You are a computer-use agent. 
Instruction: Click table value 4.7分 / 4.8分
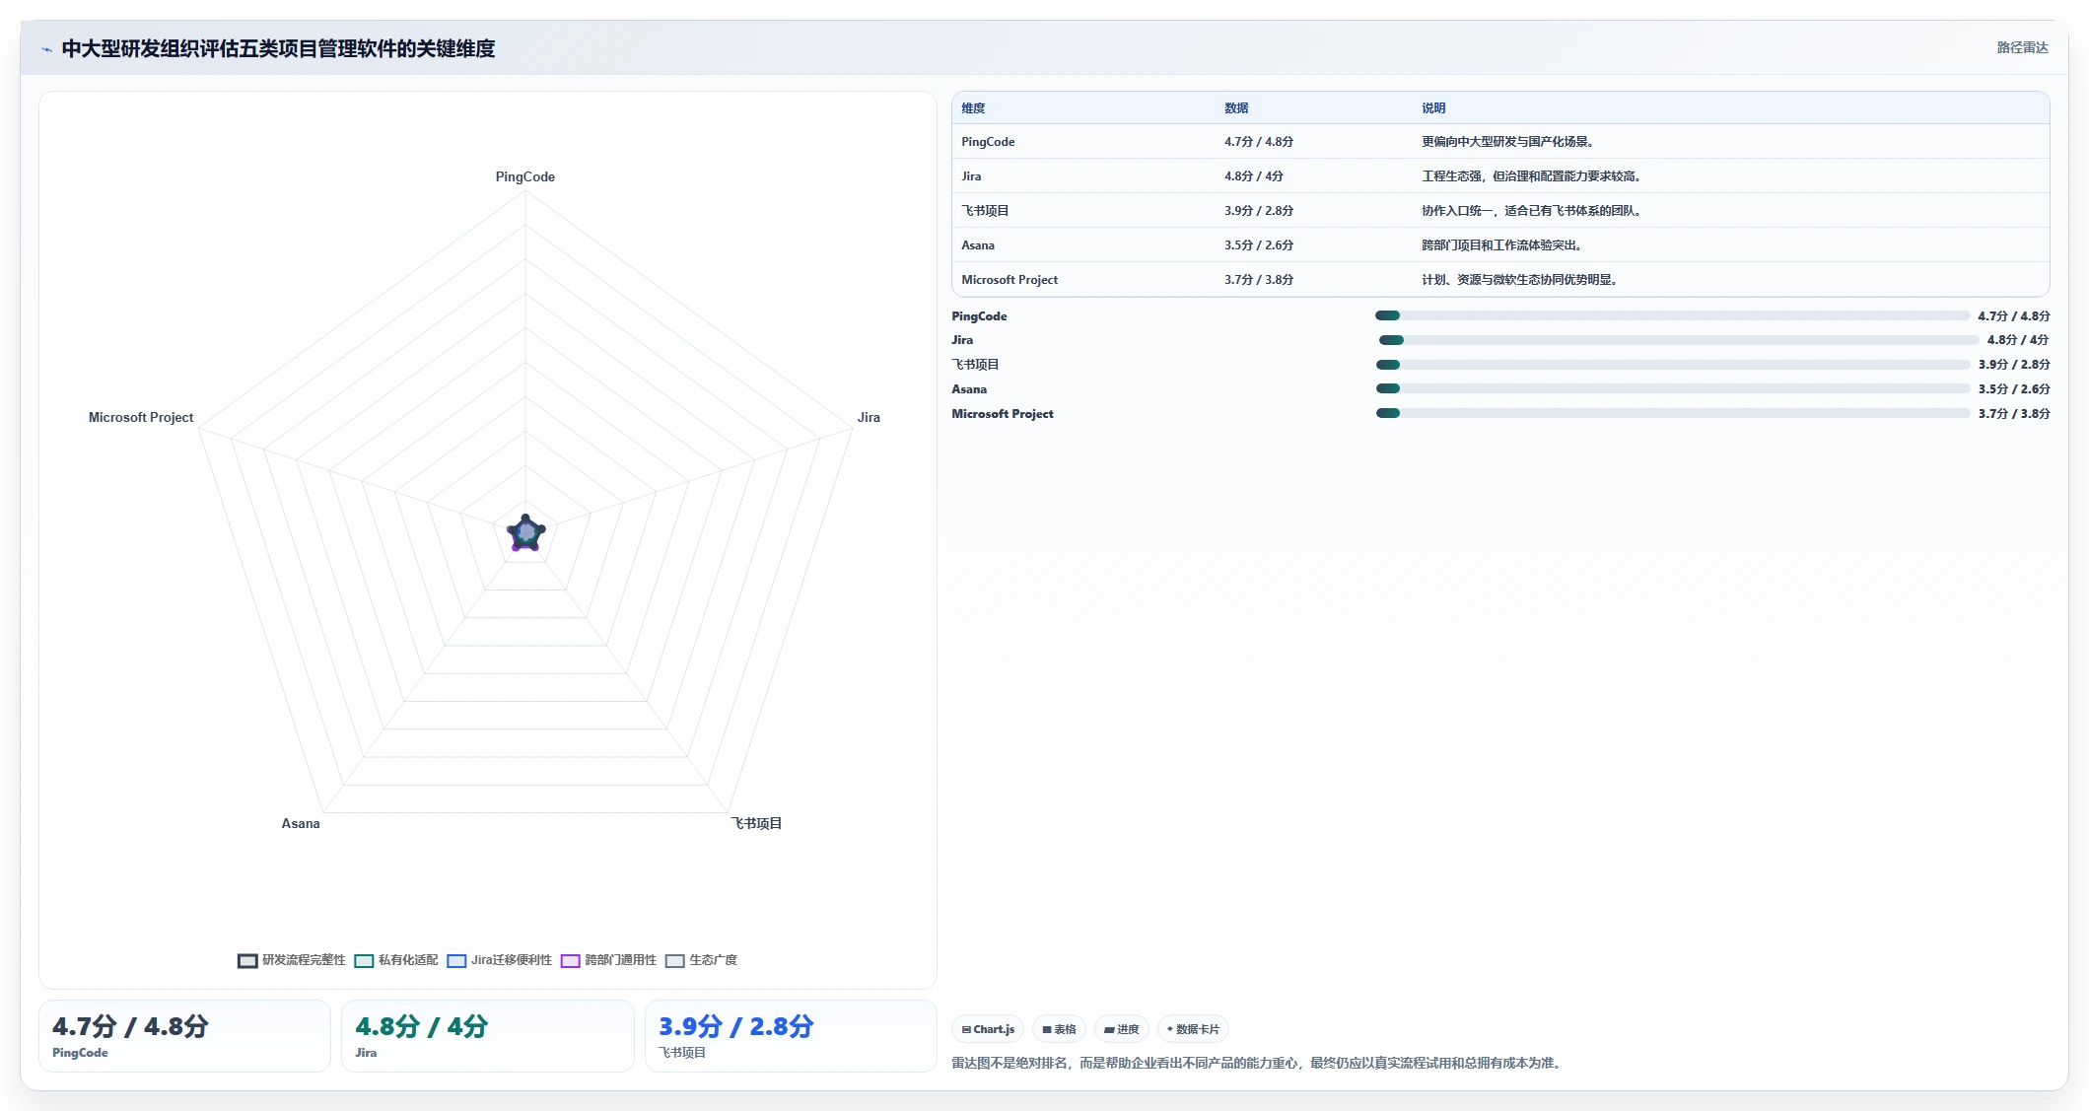pos(1259,142)
